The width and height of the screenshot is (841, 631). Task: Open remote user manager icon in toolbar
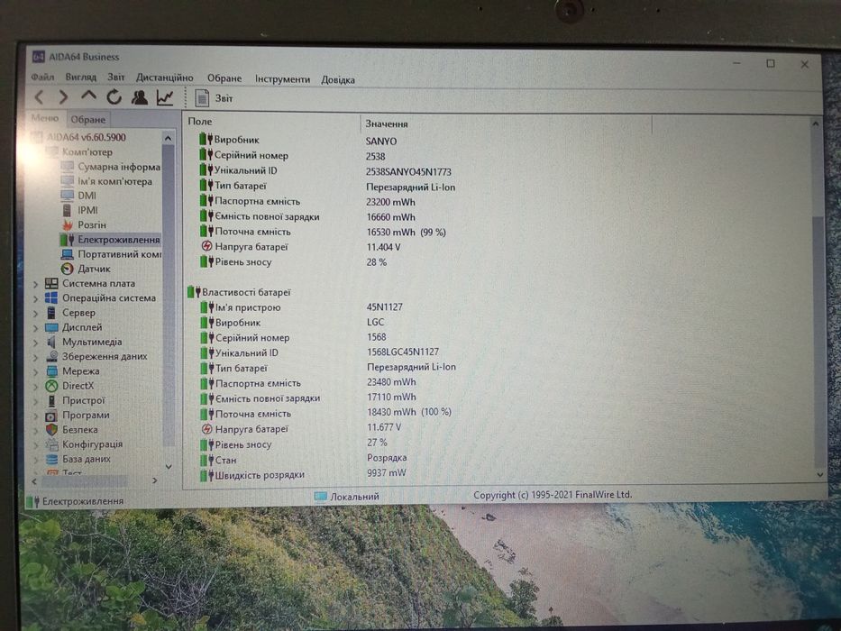coord(140,97)
